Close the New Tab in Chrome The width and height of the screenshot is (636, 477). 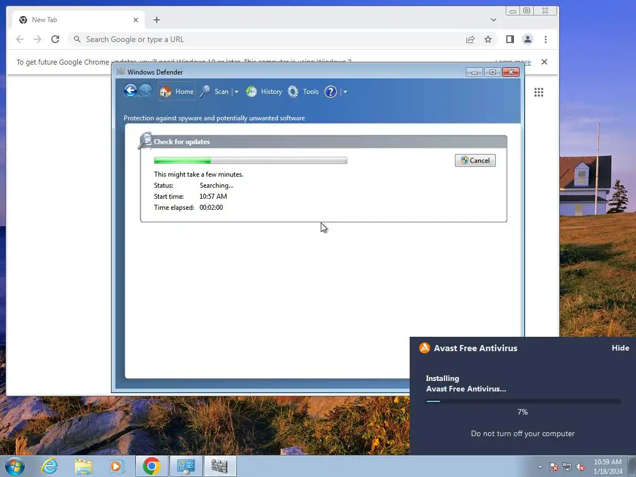(x=136, y=20)
